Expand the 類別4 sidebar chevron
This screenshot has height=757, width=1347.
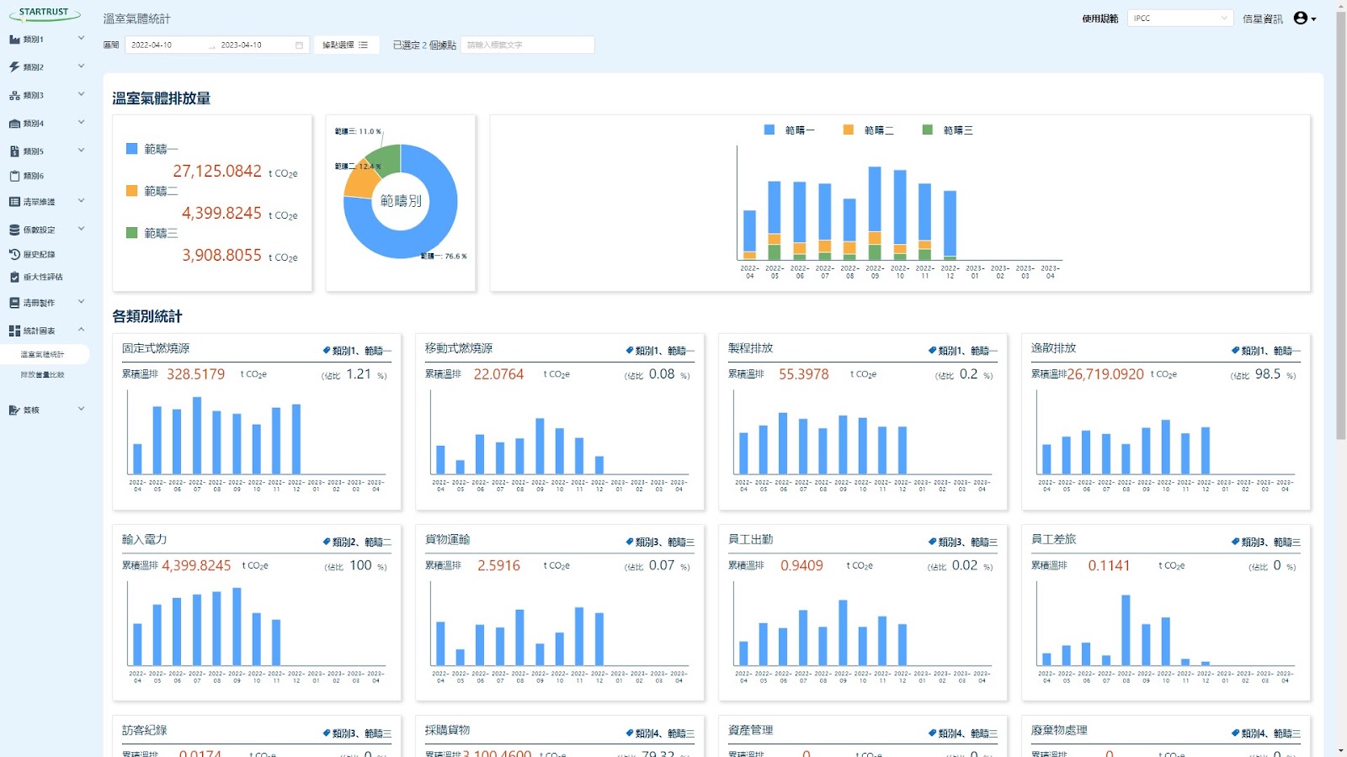point(81,122)
